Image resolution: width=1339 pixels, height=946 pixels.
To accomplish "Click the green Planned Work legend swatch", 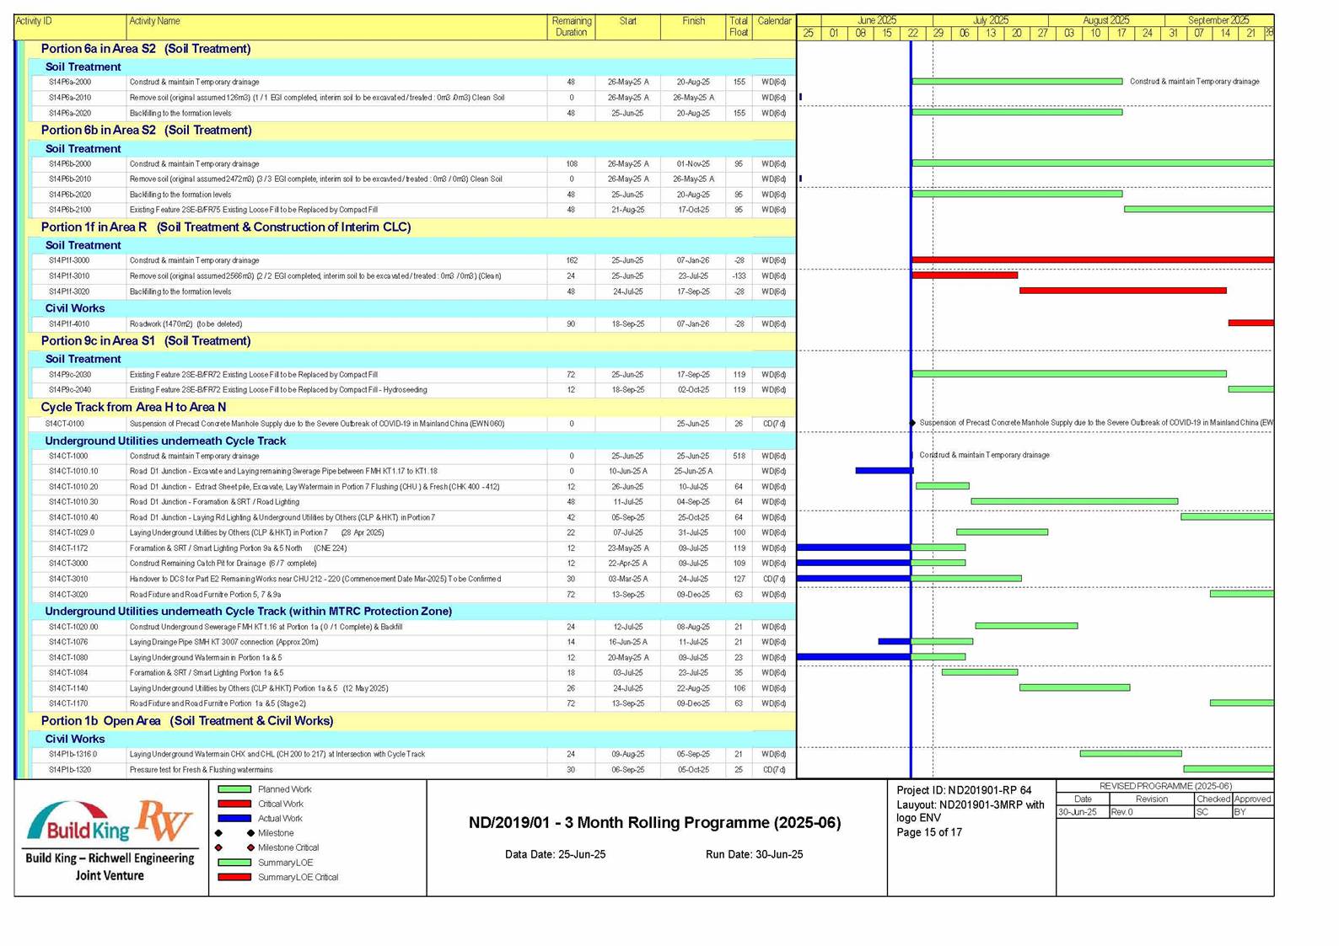I will point(234,789).
